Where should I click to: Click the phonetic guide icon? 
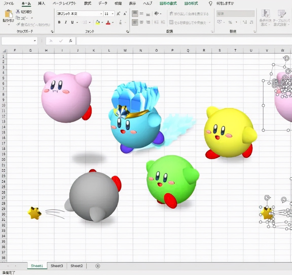click(120, 22)
